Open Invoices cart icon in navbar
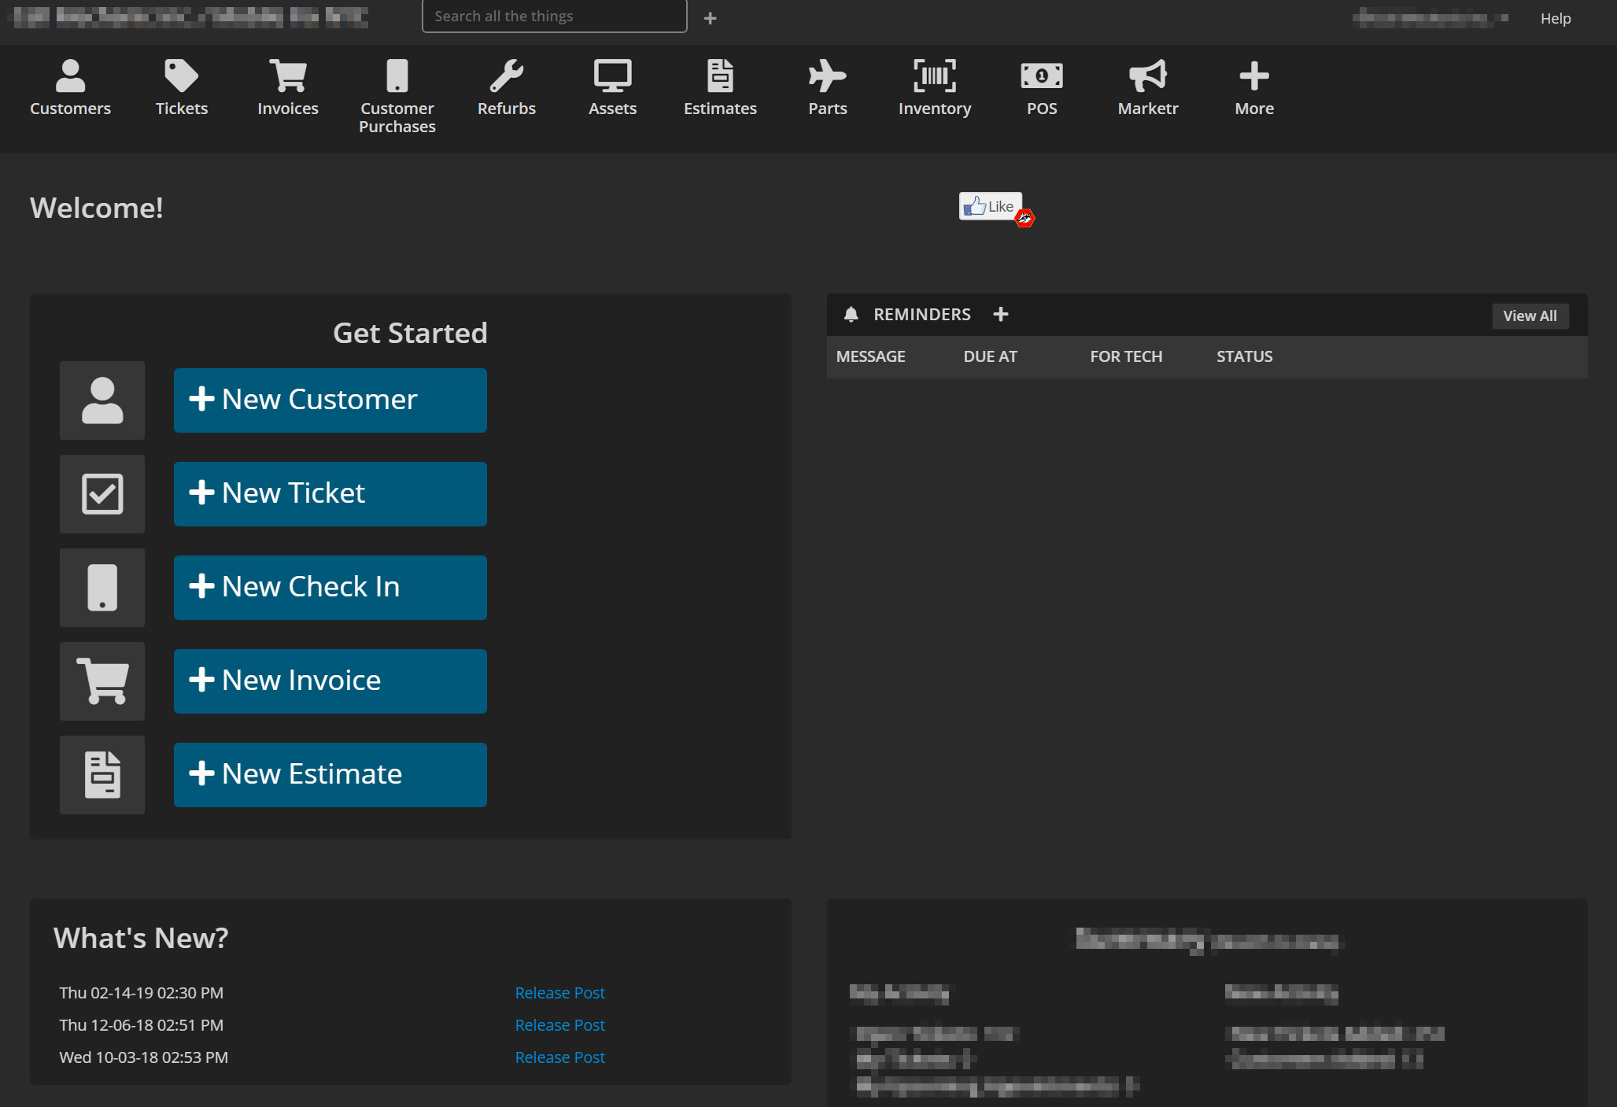 click(288, 76)
